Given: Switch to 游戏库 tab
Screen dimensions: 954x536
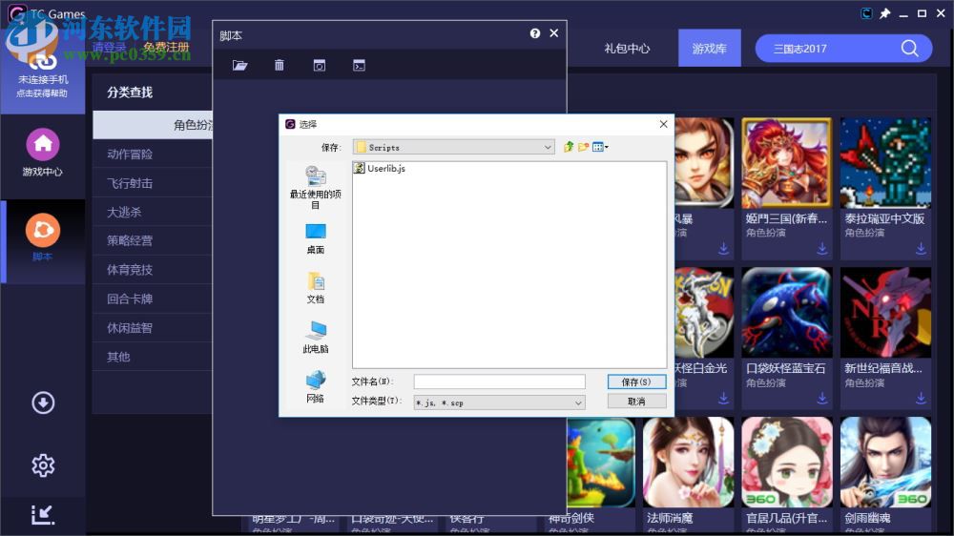Looking at the screenshot, I should tap(710, 48).
